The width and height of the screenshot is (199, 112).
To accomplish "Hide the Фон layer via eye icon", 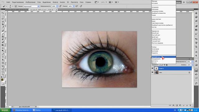I will tap(152, 72).
